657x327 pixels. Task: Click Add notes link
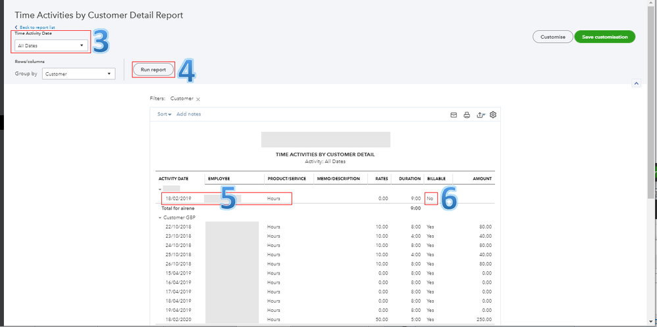pos(188,114)
